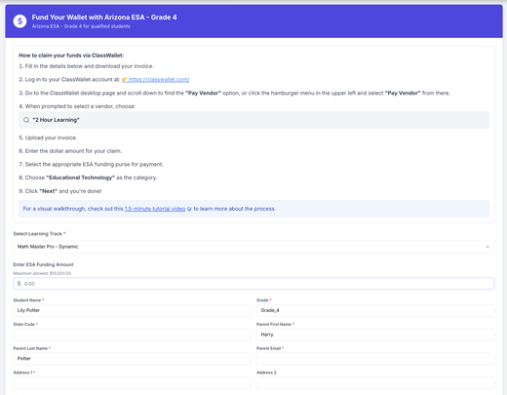Image resolution: width=507 pixels, height=395 pixels.
Task: Click the dollar sign wallet icon in header
Action: pos(19,21)
